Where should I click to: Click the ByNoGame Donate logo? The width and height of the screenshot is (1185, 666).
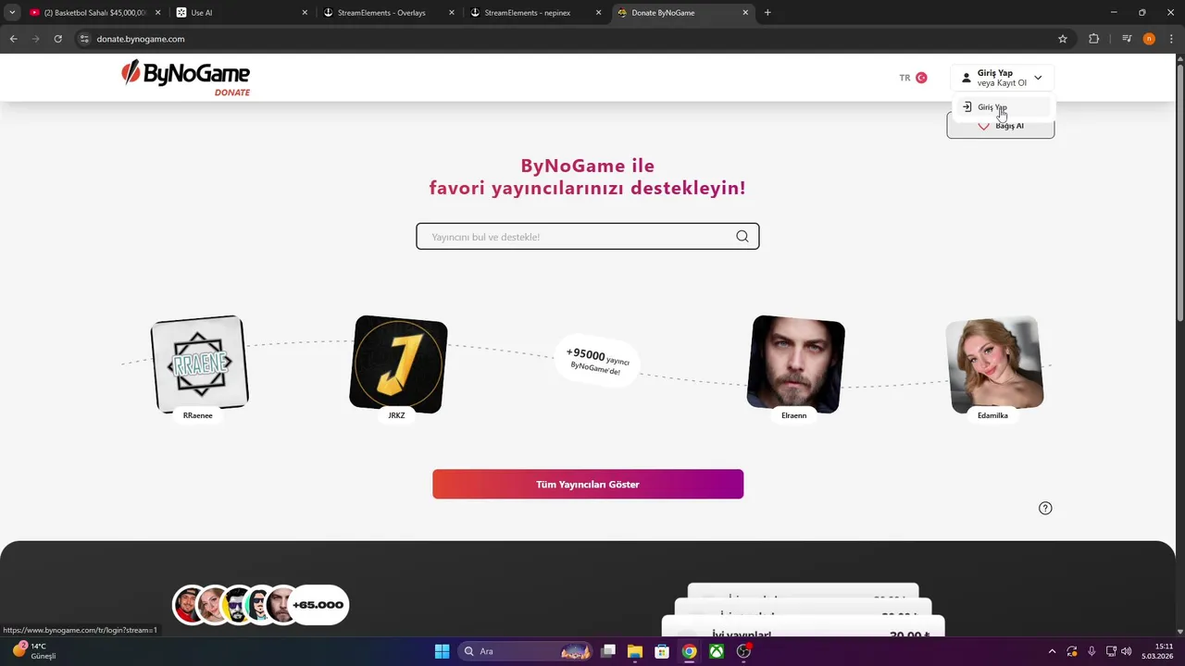[x=185, y=78]
